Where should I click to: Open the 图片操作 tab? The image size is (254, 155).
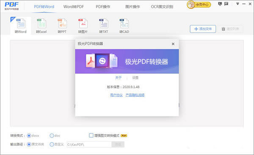133,7
